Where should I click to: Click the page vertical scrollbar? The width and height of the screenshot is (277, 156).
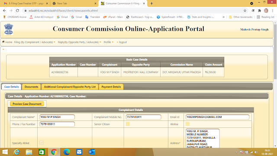point(275,52)
